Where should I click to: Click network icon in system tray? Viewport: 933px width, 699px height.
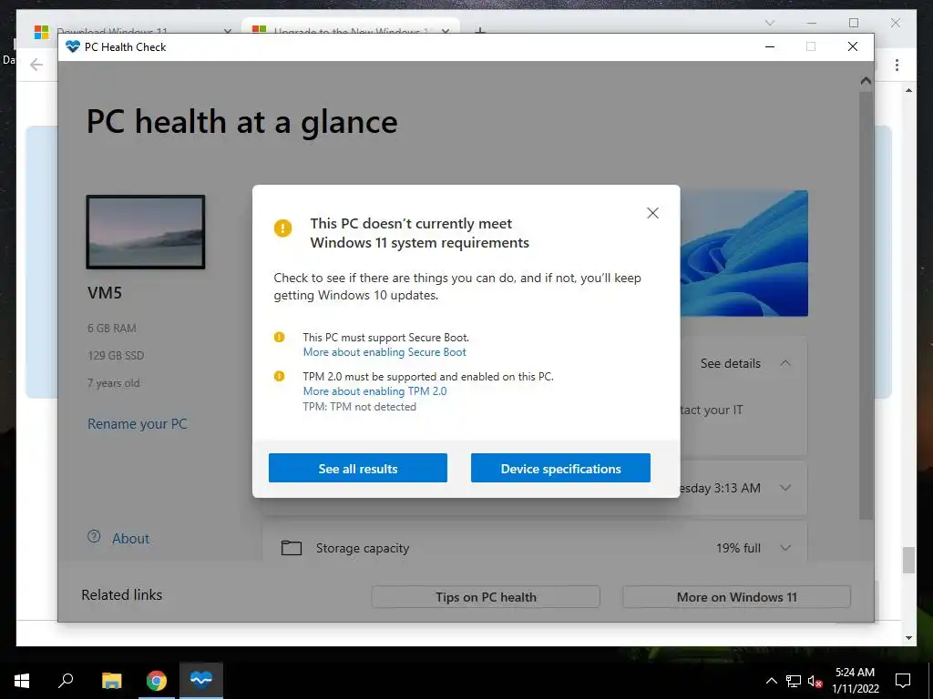coord(794,681)
